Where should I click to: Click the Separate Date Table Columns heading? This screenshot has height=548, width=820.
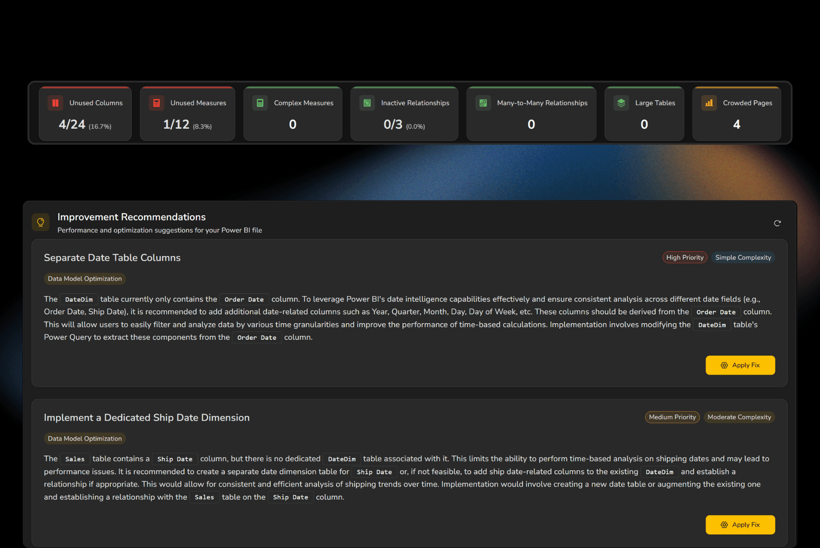tap(112, 258)
